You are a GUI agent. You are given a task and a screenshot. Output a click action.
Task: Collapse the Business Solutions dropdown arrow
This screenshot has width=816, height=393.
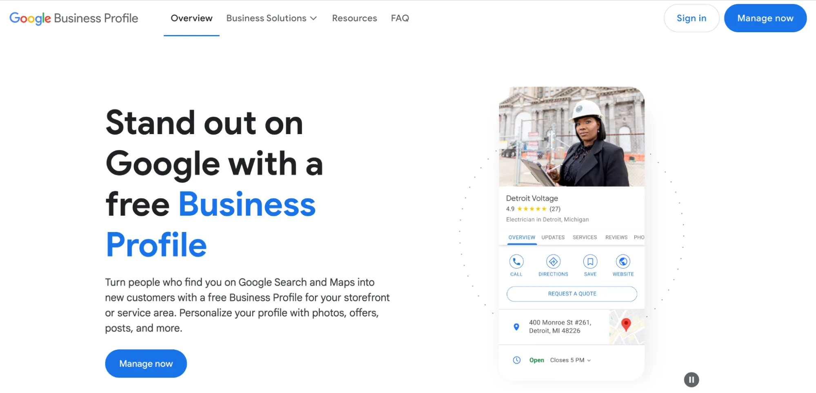pos(314,18)
